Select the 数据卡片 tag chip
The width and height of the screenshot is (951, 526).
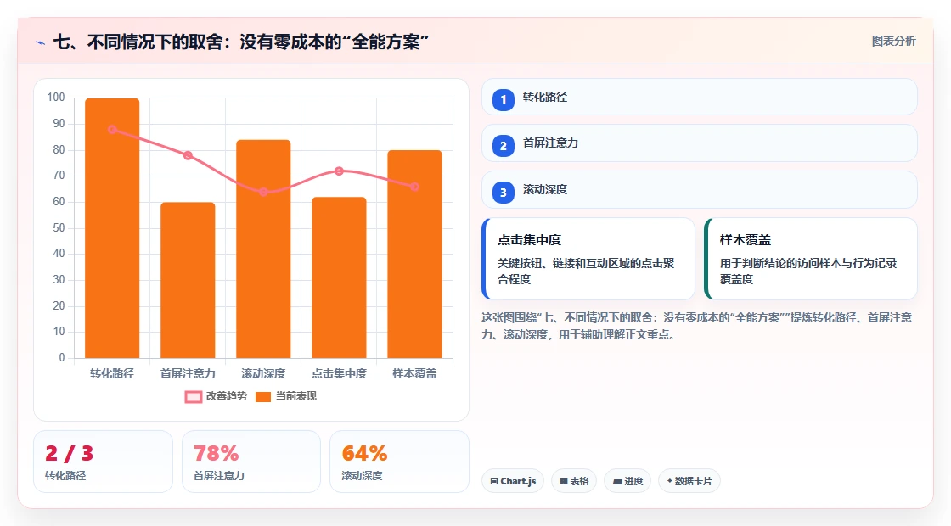pyautogui.click(x=689, y=481)
